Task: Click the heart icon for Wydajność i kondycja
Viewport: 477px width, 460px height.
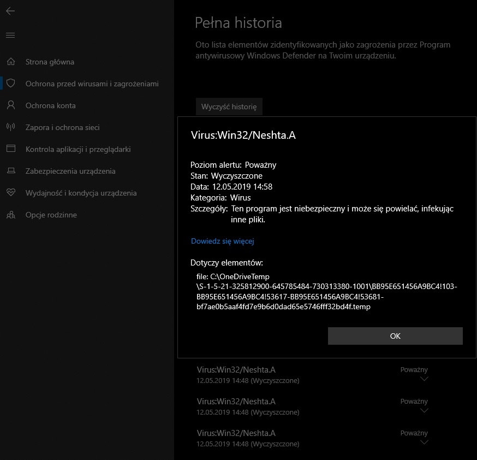Action: (11, 193)
